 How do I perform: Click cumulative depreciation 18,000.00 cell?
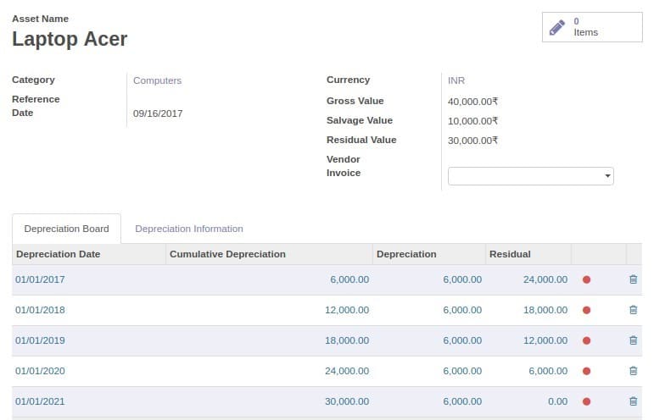[x=347, y=340]
